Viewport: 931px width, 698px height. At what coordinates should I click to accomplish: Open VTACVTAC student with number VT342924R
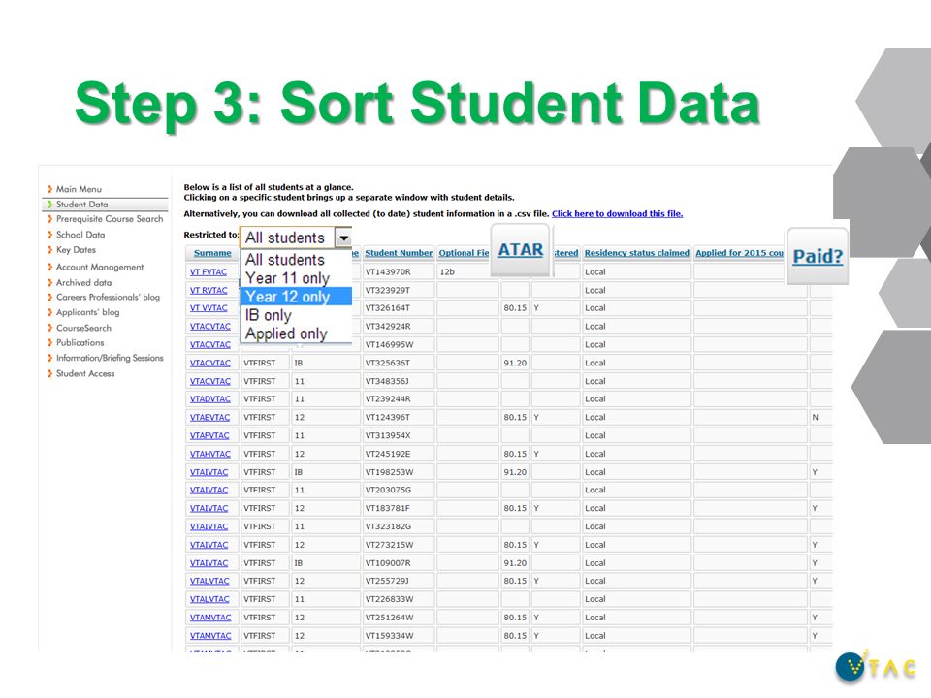tap(209, 327)
